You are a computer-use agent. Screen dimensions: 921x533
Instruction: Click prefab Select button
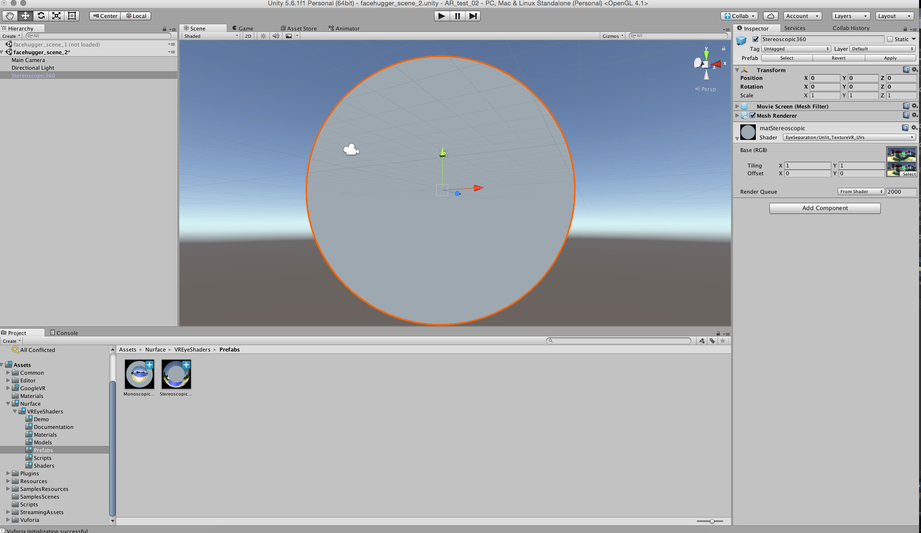pyautogui.click(x=787, y=58)
